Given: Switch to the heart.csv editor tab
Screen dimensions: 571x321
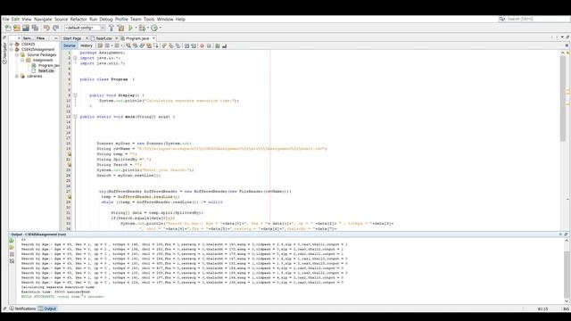Looking at the screenshot, I should click(103, 38).
